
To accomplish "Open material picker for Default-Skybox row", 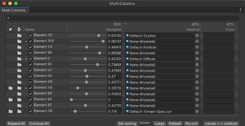I will (x=197, y=36).
